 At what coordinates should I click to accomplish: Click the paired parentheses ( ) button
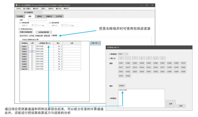[155, 58]
